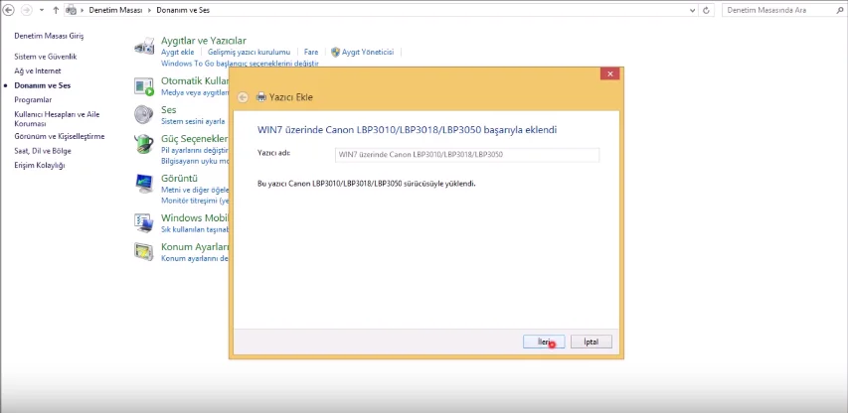Close the Yazıcı Ekle dialog
The width and height of the screenshot is (848, 413).
tap(610, 73)
